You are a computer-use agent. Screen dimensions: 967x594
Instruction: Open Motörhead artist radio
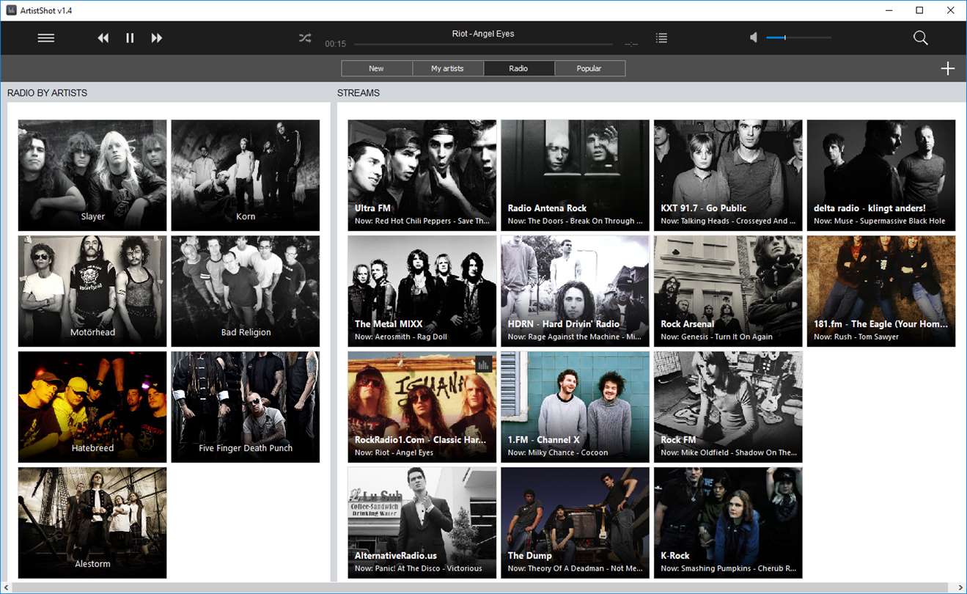point(92,291)
